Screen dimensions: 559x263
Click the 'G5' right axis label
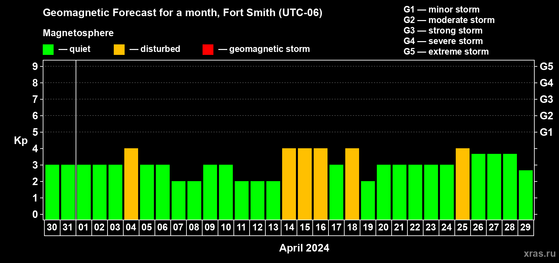547,66
